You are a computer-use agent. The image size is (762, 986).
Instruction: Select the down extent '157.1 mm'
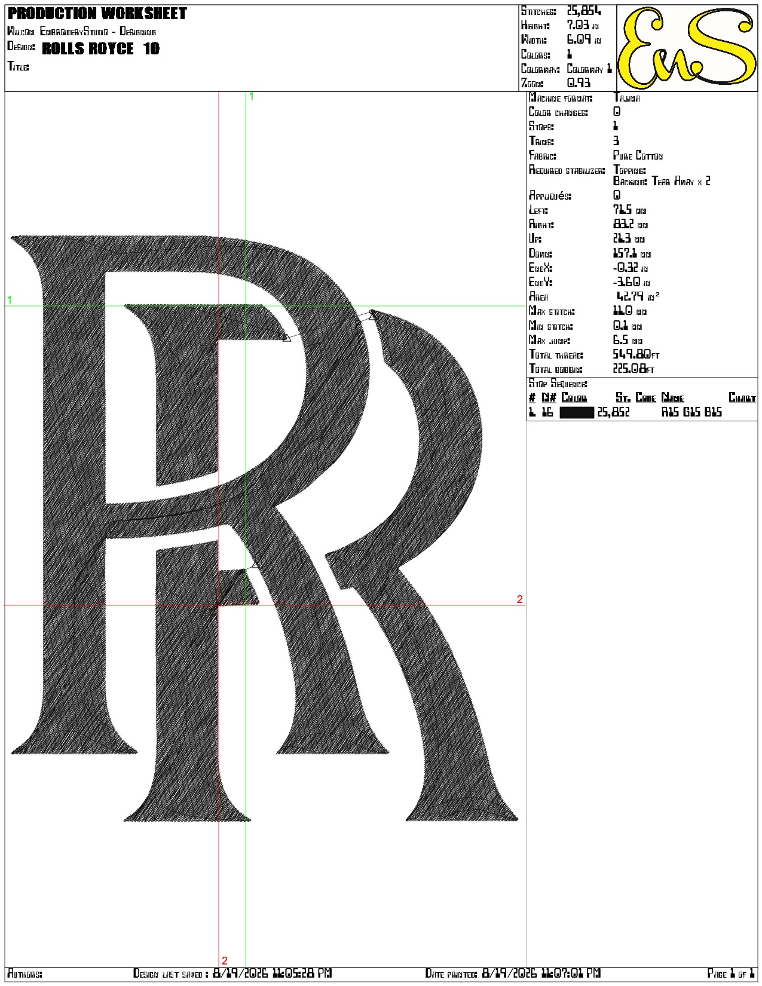point(632,253)
